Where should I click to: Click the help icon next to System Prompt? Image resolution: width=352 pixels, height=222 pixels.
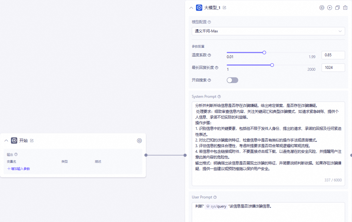(219, 97)
